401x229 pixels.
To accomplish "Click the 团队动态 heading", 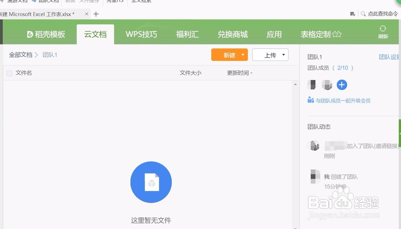I will tap(319, 127).
